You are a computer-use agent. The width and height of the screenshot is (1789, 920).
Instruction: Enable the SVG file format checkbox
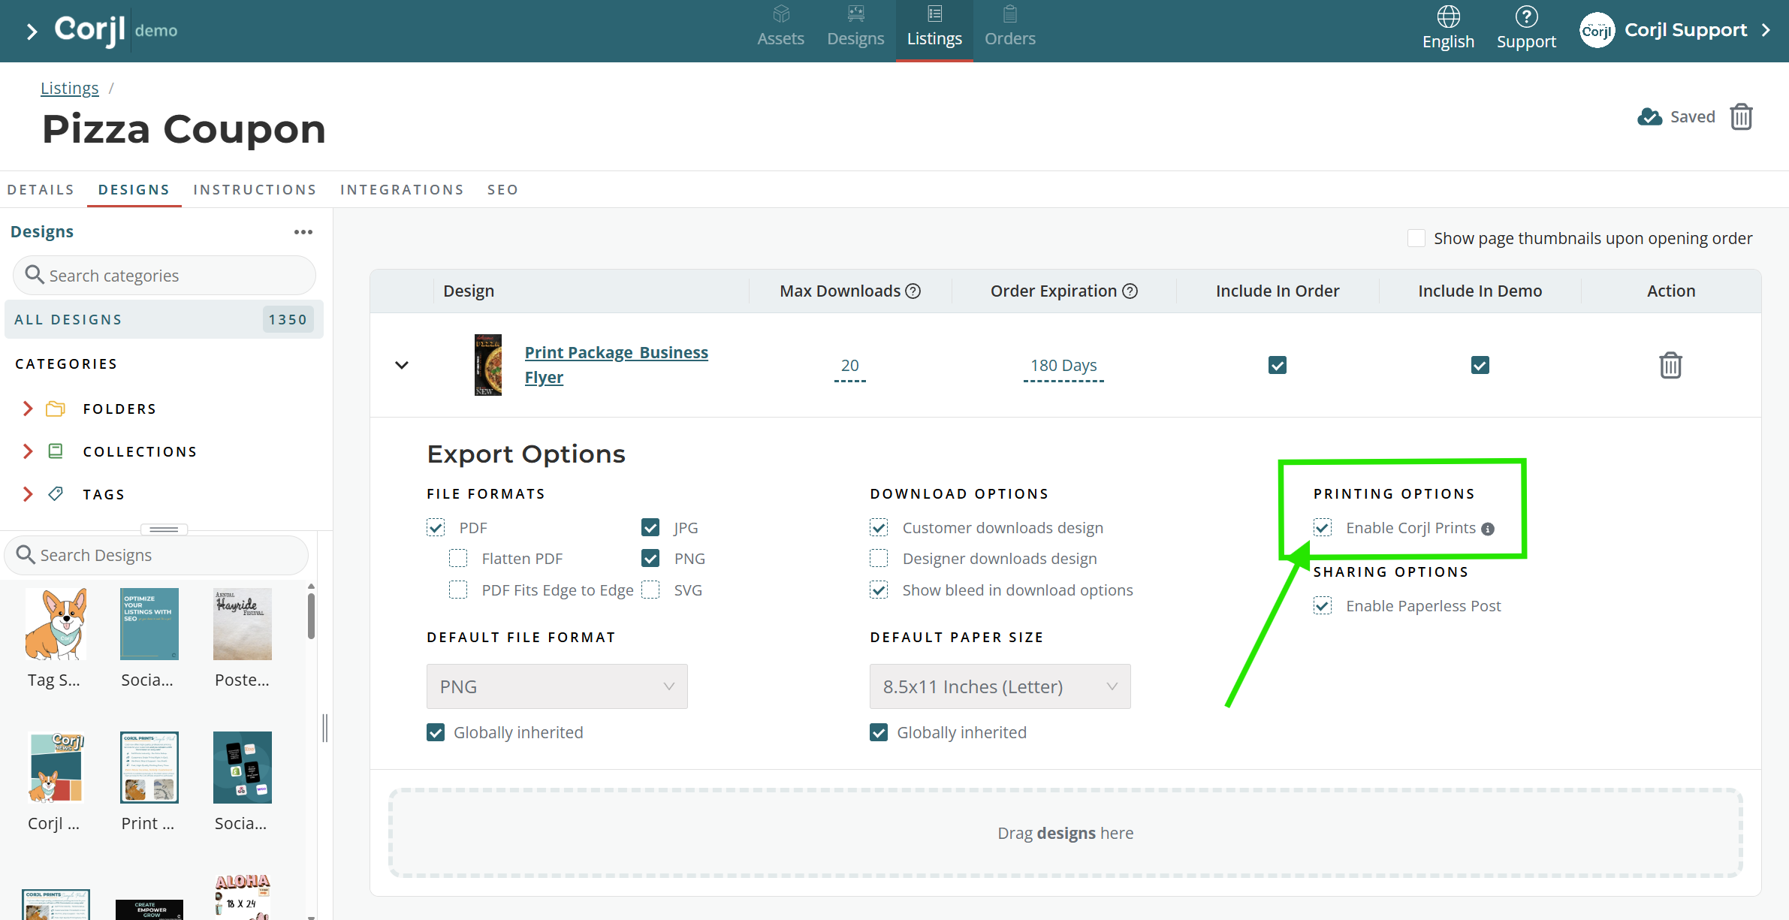coord(651,590)
